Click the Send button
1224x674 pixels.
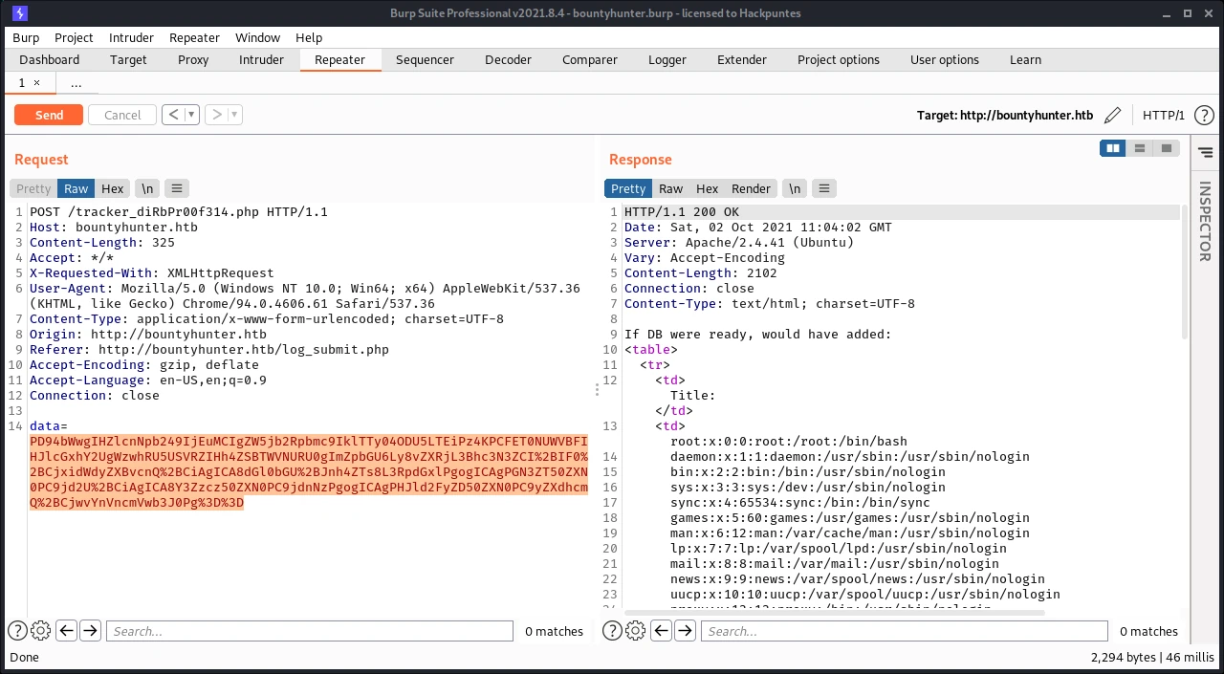point(49,115)
